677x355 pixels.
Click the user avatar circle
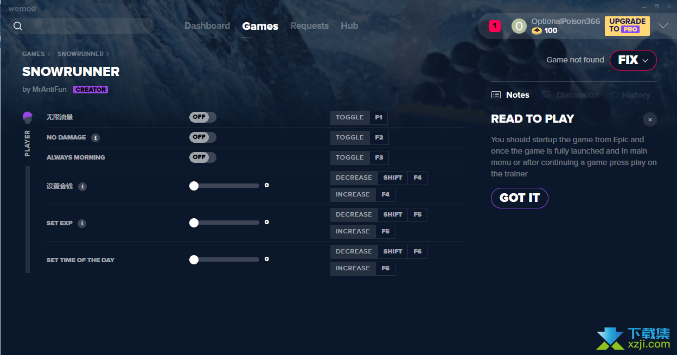(519, 26)
